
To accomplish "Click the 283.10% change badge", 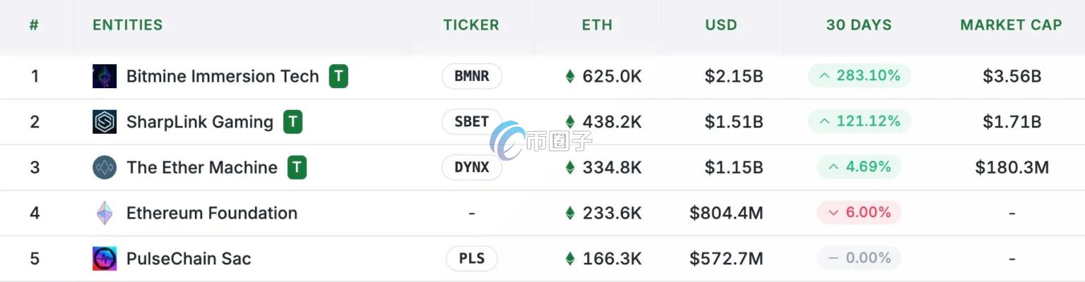I will 859,76.
